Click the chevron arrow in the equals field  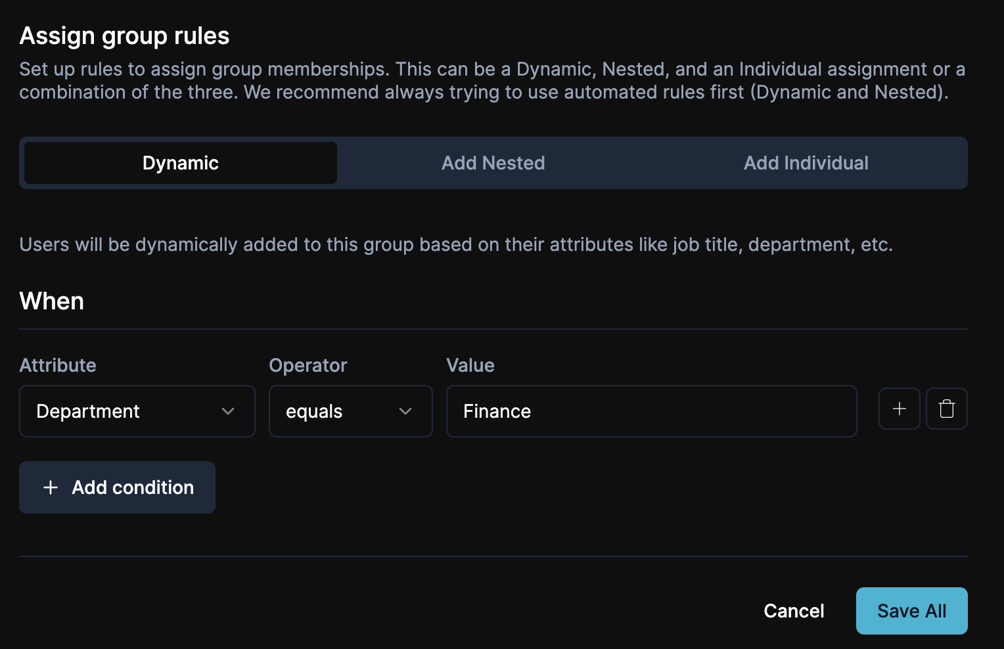tap(405, 411)
